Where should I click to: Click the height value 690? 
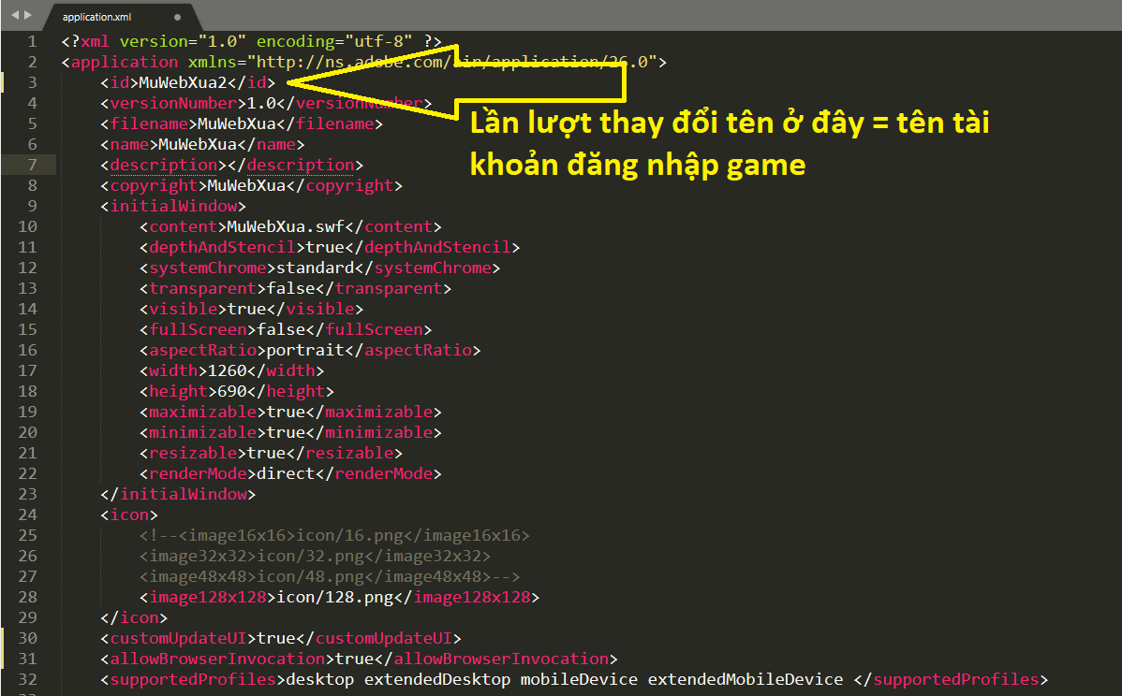[231, 391]
